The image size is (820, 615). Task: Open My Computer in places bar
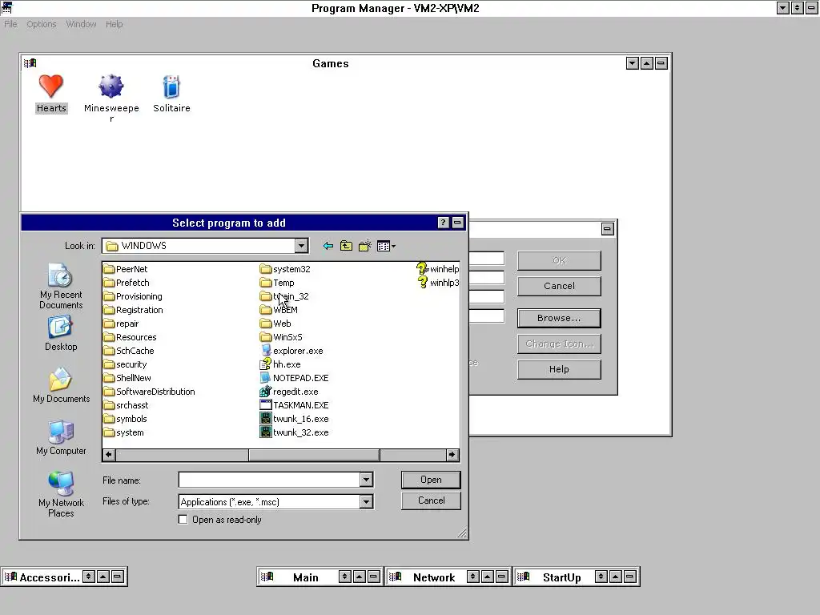point(61,438)
